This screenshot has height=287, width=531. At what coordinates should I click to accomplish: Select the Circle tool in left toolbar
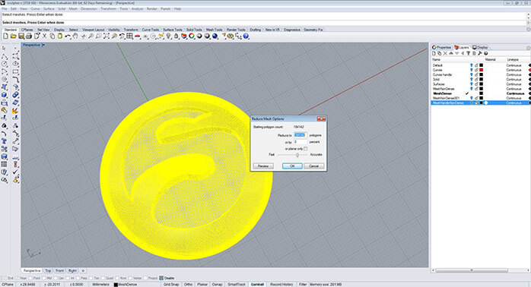pyautogui.click(x=5, y=64)
